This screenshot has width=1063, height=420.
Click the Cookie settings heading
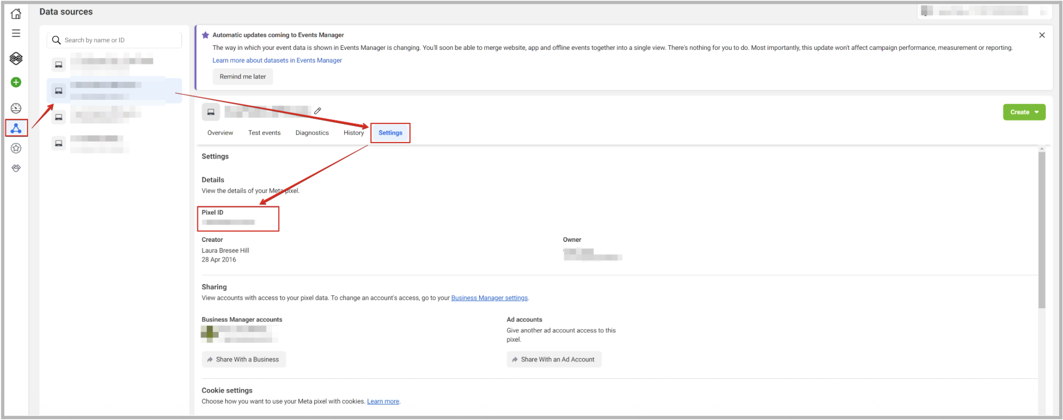pos(227,391)
